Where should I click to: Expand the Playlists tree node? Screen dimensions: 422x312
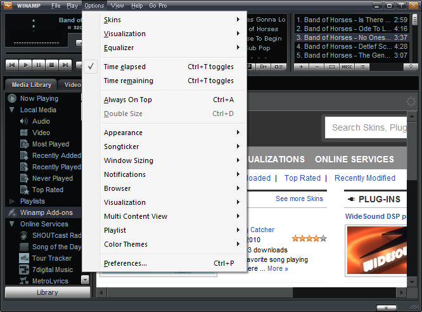pos(12,201)
